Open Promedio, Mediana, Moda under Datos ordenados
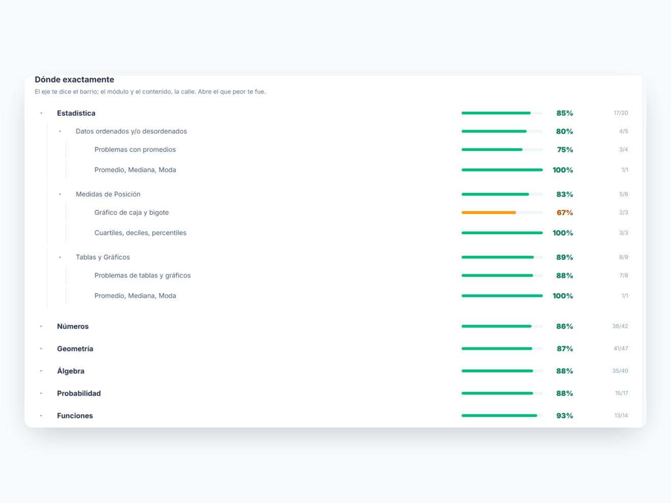The width and height of the screenshot is (671, 503). pyautogui.click(x=135, y=170)
